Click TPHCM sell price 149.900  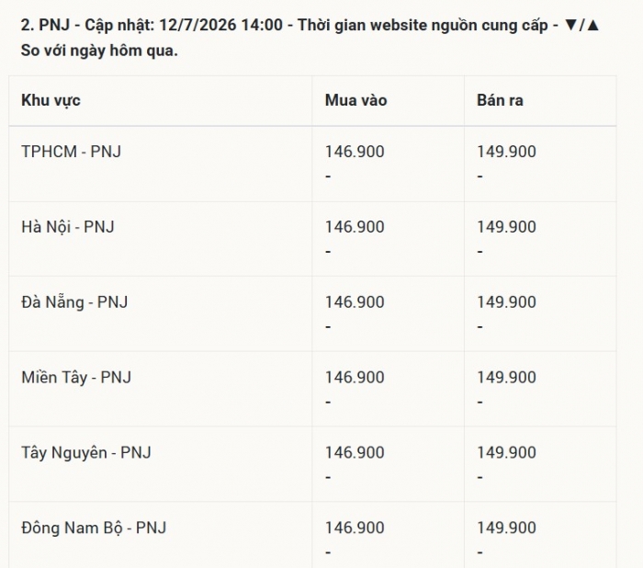tap(506, 152)
